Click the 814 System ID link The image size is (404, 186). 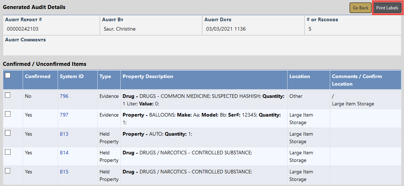pyautogui.click(x=64, y=153)
